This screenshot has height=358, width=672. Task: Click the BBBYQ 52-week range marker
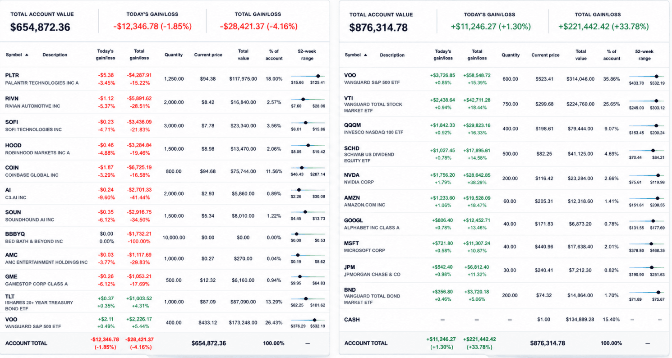[296, 234]
